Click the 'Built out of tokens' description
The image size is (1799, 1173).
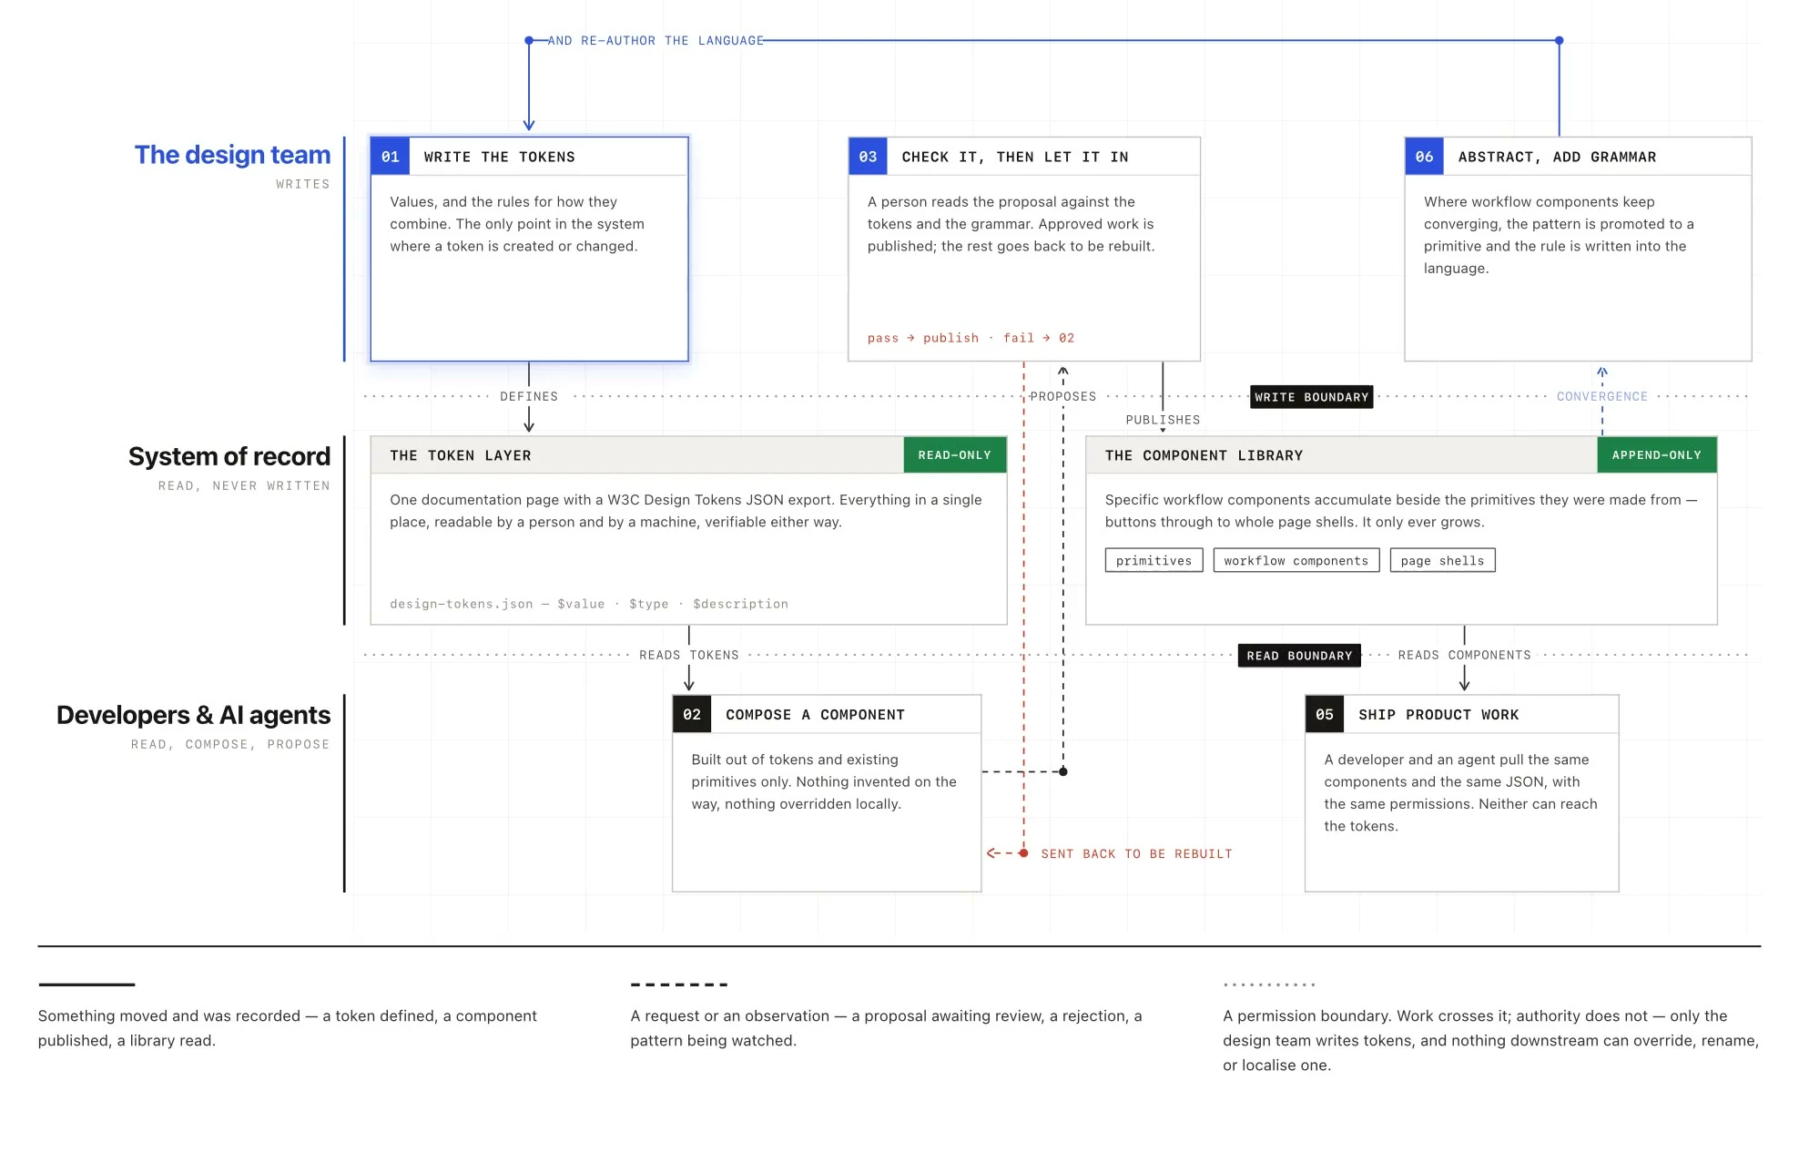824,781
